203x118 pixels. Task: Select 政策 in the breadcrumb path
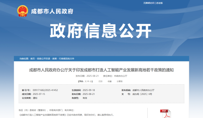[54, 58]
